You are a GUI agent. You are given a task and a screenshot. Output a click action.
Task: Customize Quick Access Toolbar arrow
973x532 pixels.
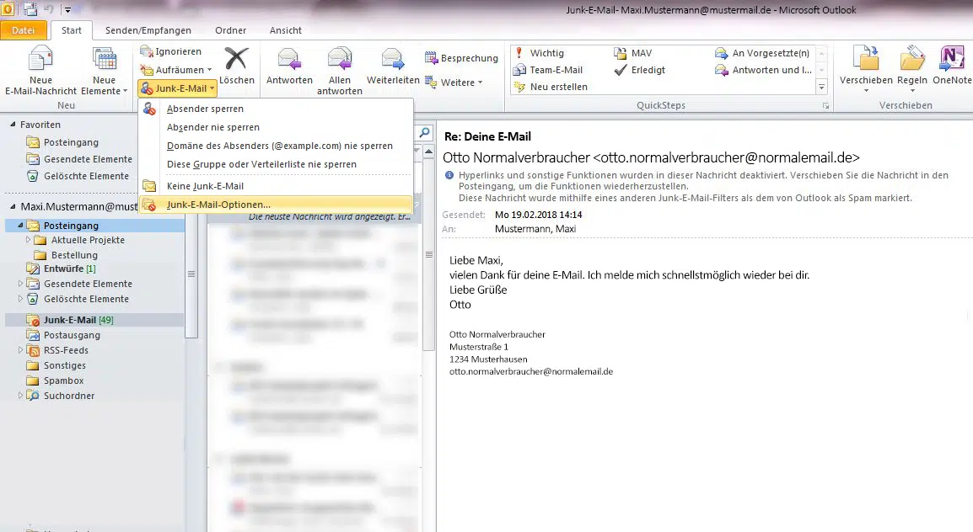(x=67, y=9)
